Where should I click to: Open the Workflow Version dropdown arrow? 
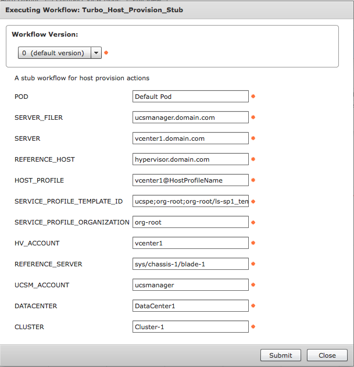pos(96,53)
